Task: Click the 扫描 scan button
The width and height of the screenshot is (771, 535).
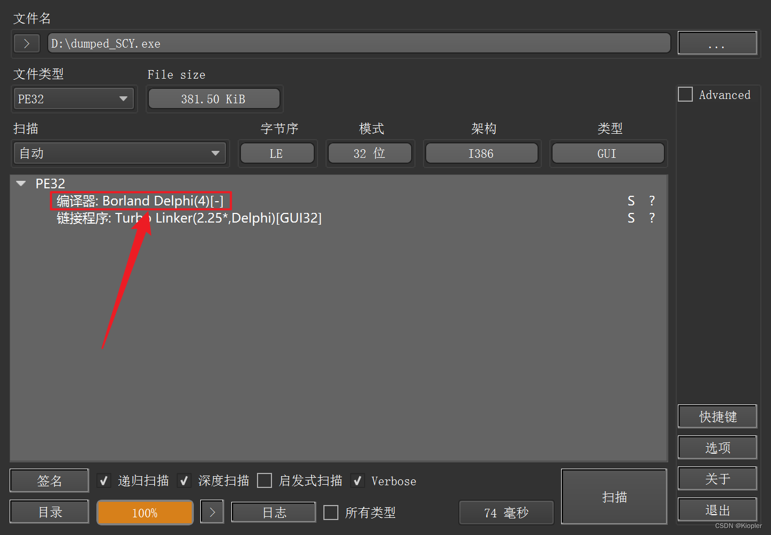Action: [614, 497]
